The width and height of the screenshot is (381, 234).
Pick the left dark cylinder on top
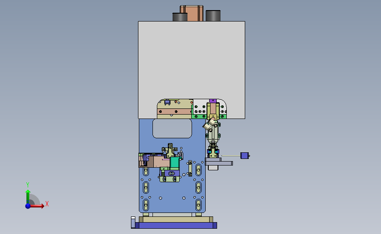(180, 17)
